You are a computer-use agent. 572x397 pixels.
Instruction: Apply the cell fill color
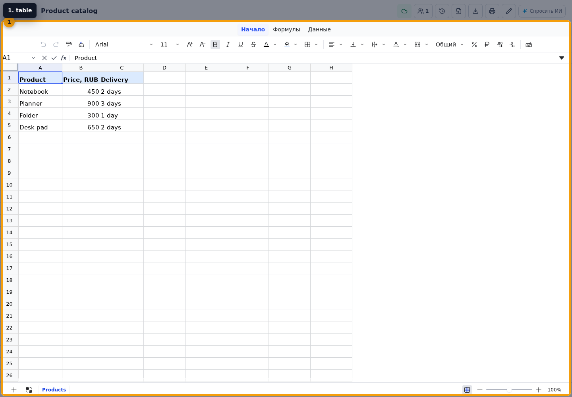[x=287, y=44]
